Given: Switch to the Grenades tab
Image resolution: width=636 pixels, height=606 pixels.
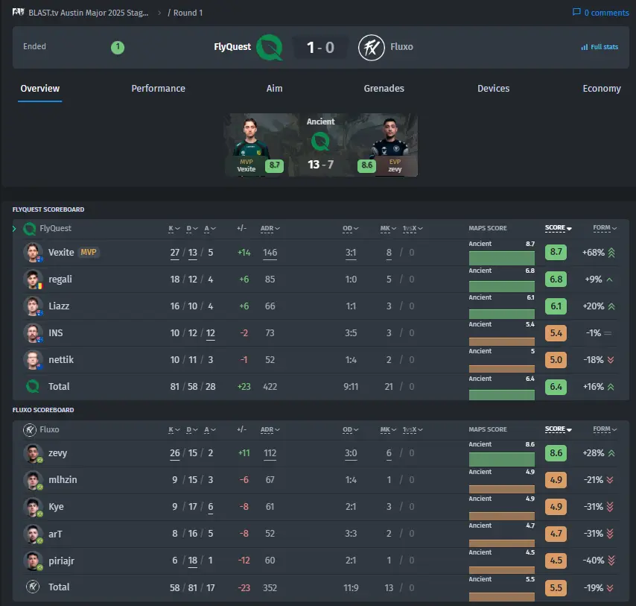Looking at the screenshot, I should 384,89.
